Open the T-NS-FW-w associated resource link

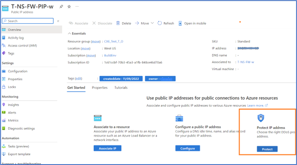click(x=246, y=62)
